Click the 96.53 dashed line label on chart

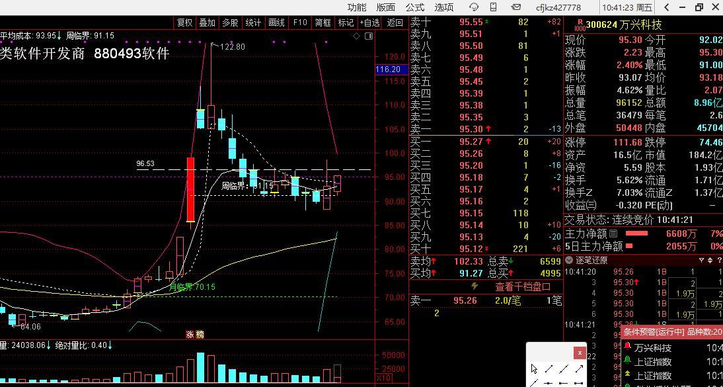pyautogui.click(x=145, y=163)
